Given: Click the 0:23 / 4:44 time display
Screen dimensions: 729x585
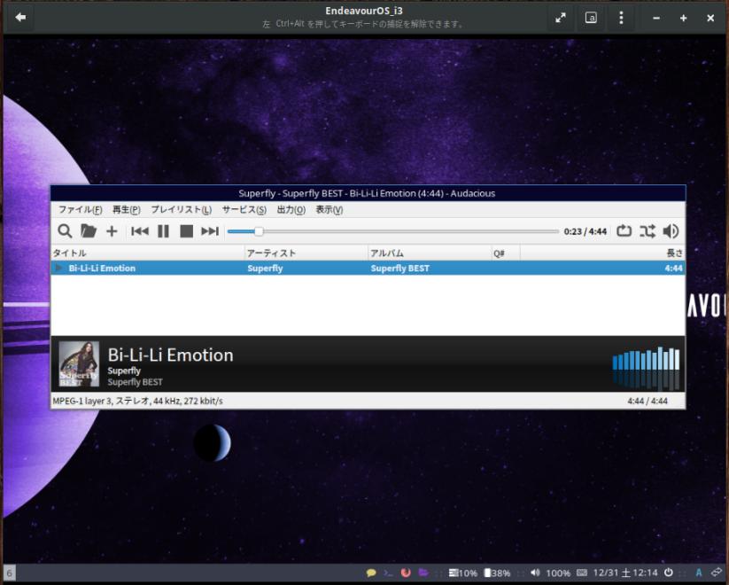Looking at the screenshot, I should pyautogui.click(x=585, y=231).
